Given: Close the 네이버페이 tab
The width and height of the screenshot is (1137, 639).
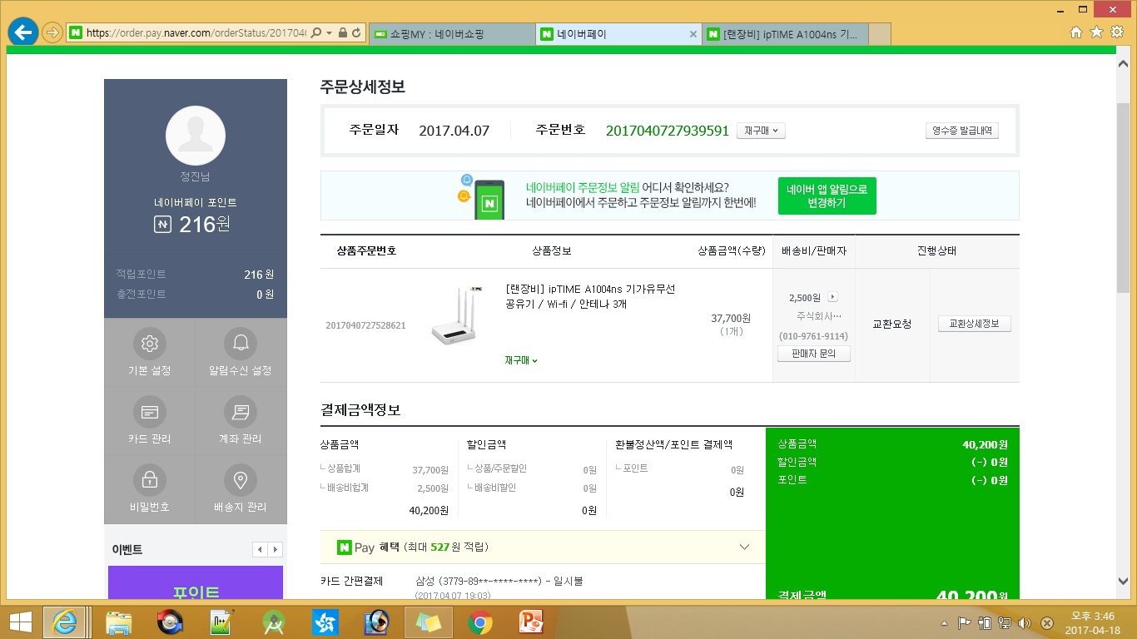Looking at the screenshot, I should (693, 34).
